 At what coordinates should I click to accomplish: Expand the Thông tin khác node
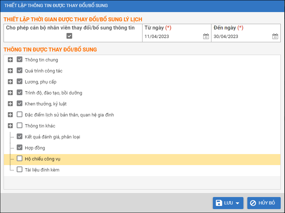click(10, 126)
